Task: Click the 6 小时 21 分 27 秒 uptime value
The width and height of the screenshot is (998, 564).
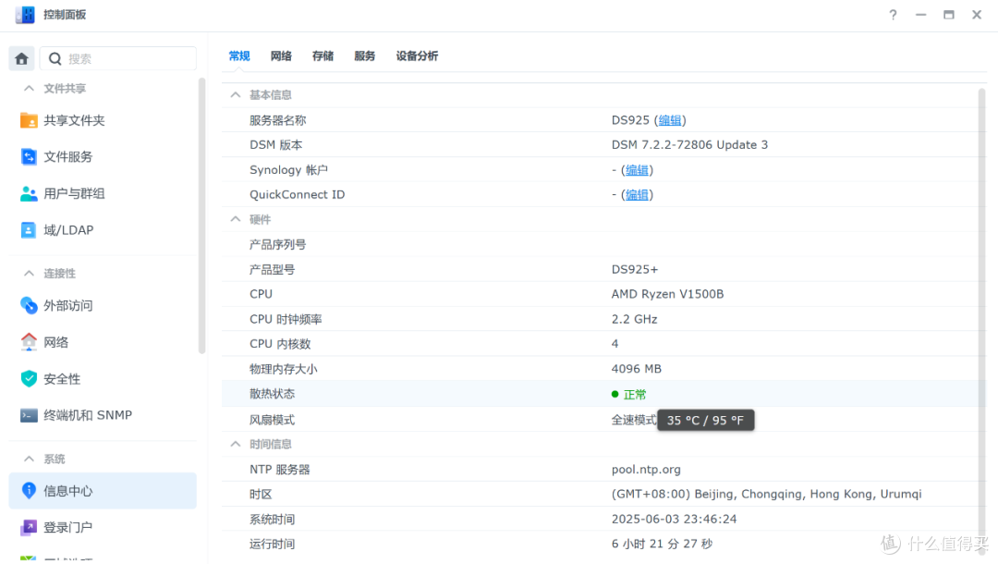Action: [x=662, y=544]
